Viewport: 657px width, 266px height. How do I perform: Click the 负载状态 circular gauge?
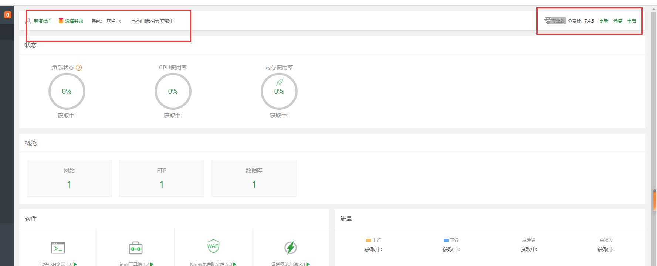[x=67, y=91]
